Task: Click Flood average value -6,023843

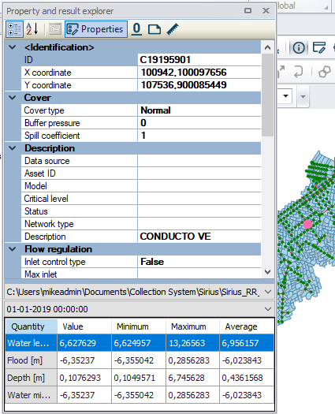Action: (x=247, y=360)
